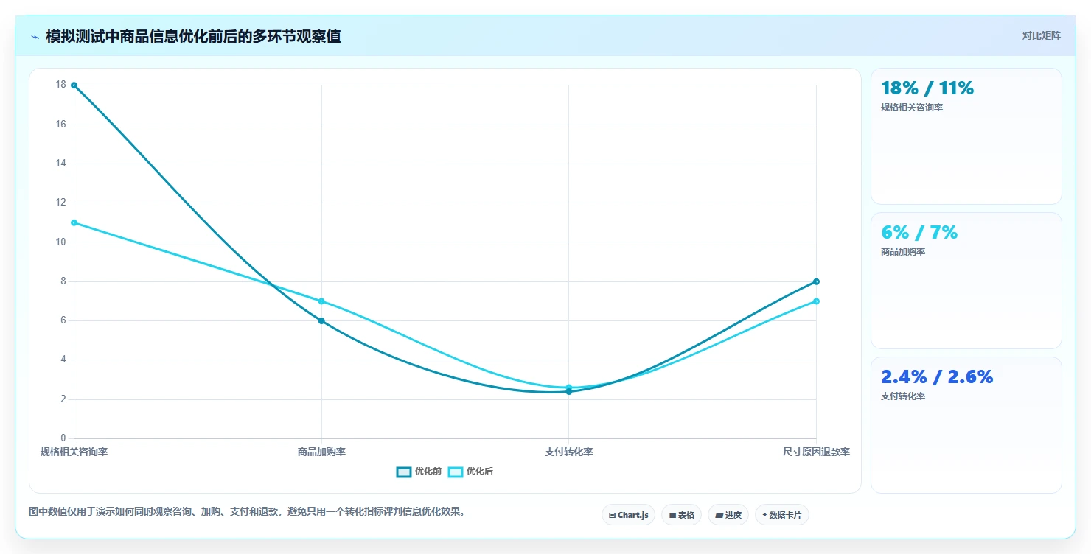Click the y-axis value 10

pos(60,242)
